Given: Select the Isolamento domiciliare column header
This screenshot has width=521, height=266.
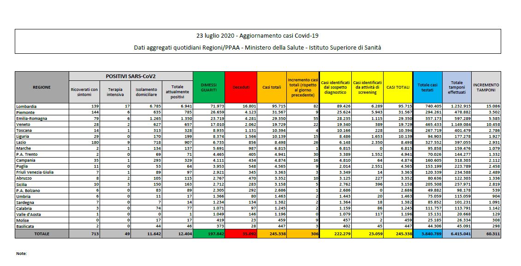Looking at the screenshot, I should coord(146,92).
